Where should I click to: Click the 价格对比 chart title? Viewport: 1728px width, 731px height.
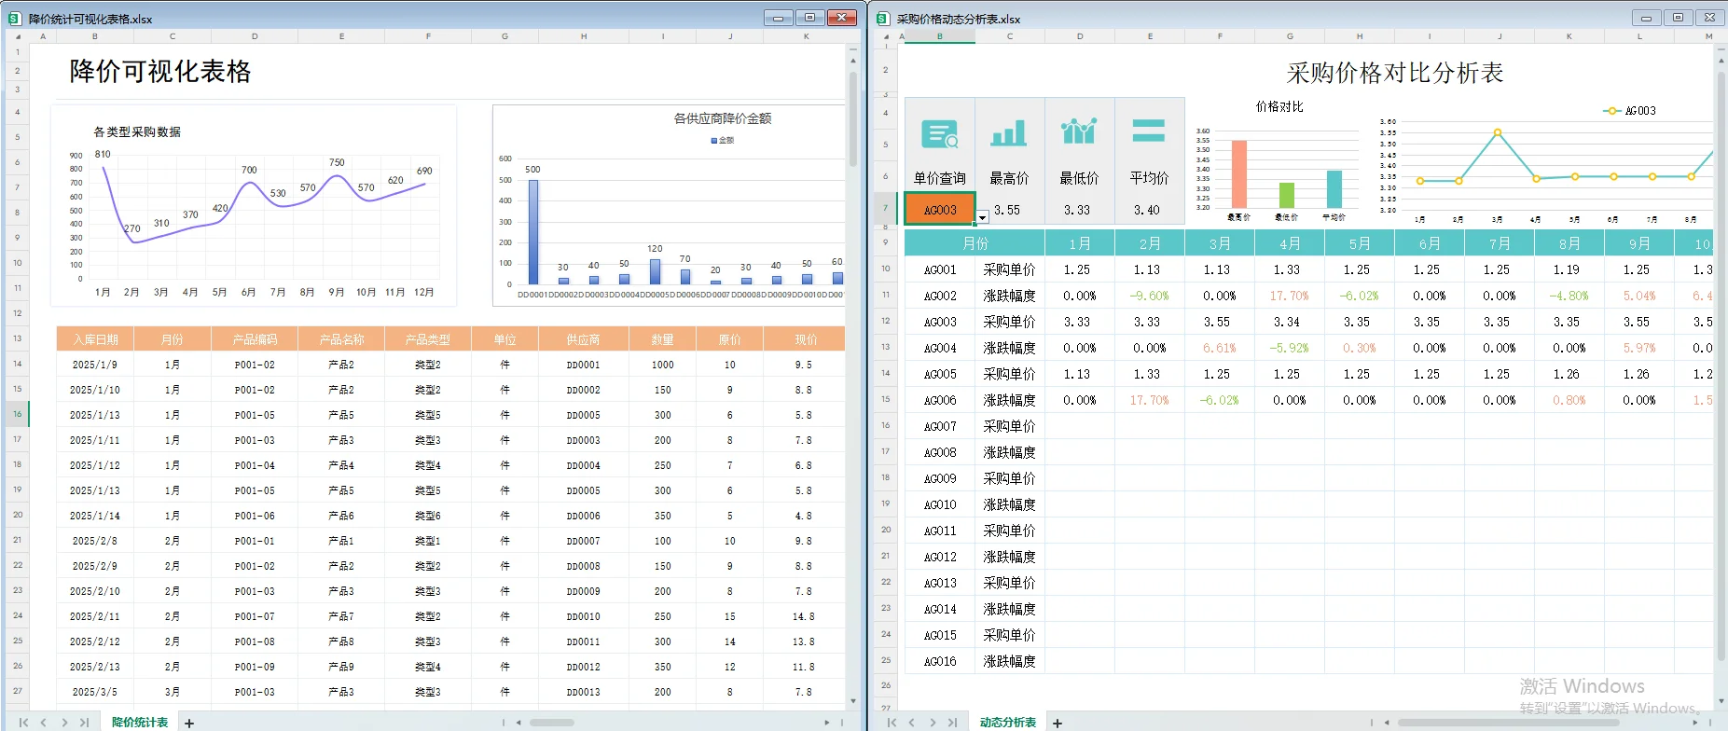(x=1279, y=106)
